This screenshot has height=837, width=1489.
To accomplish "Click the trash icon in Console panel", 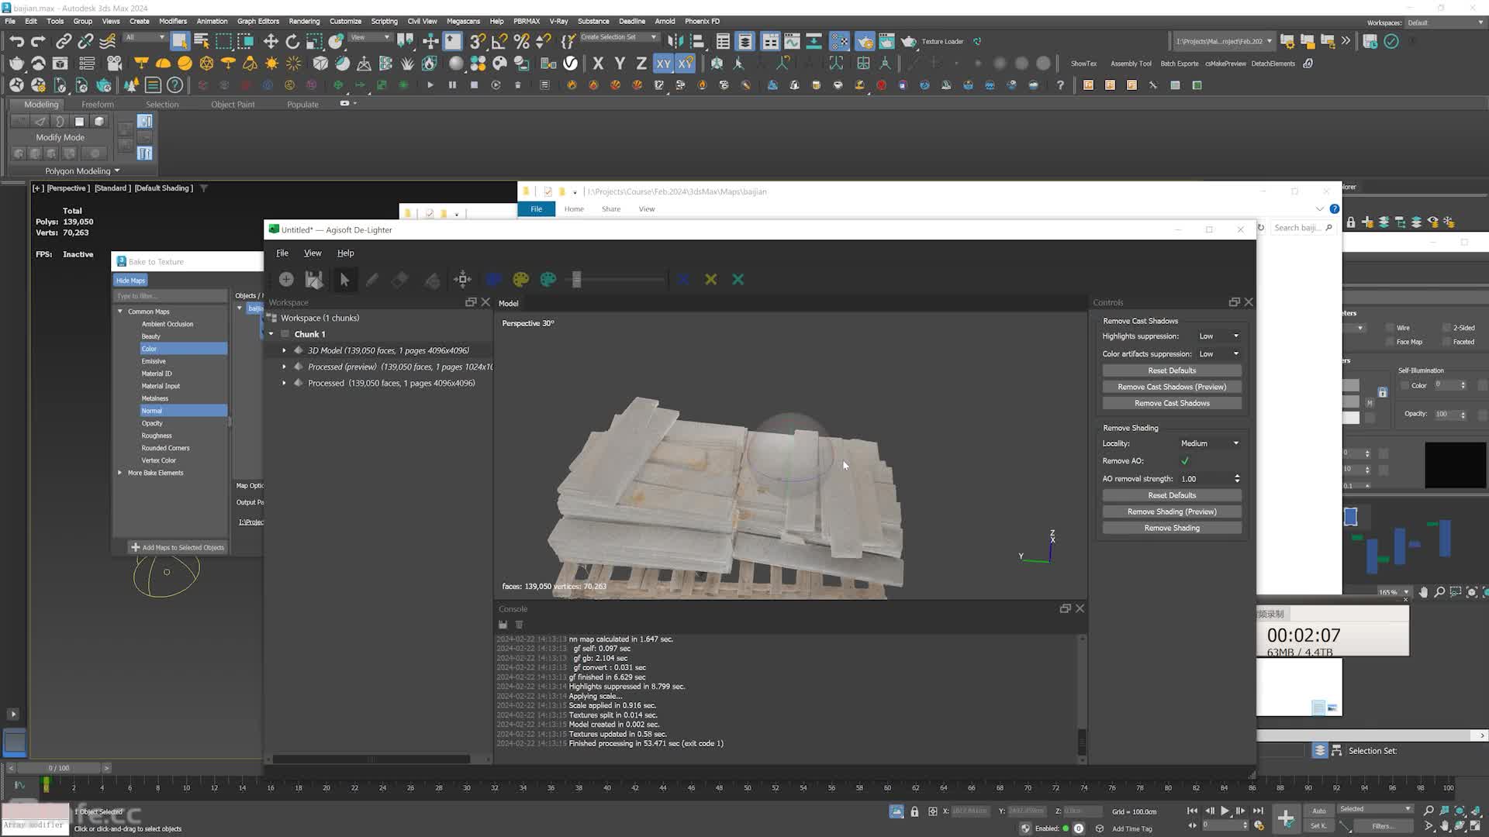I will (x=519, y=625).
